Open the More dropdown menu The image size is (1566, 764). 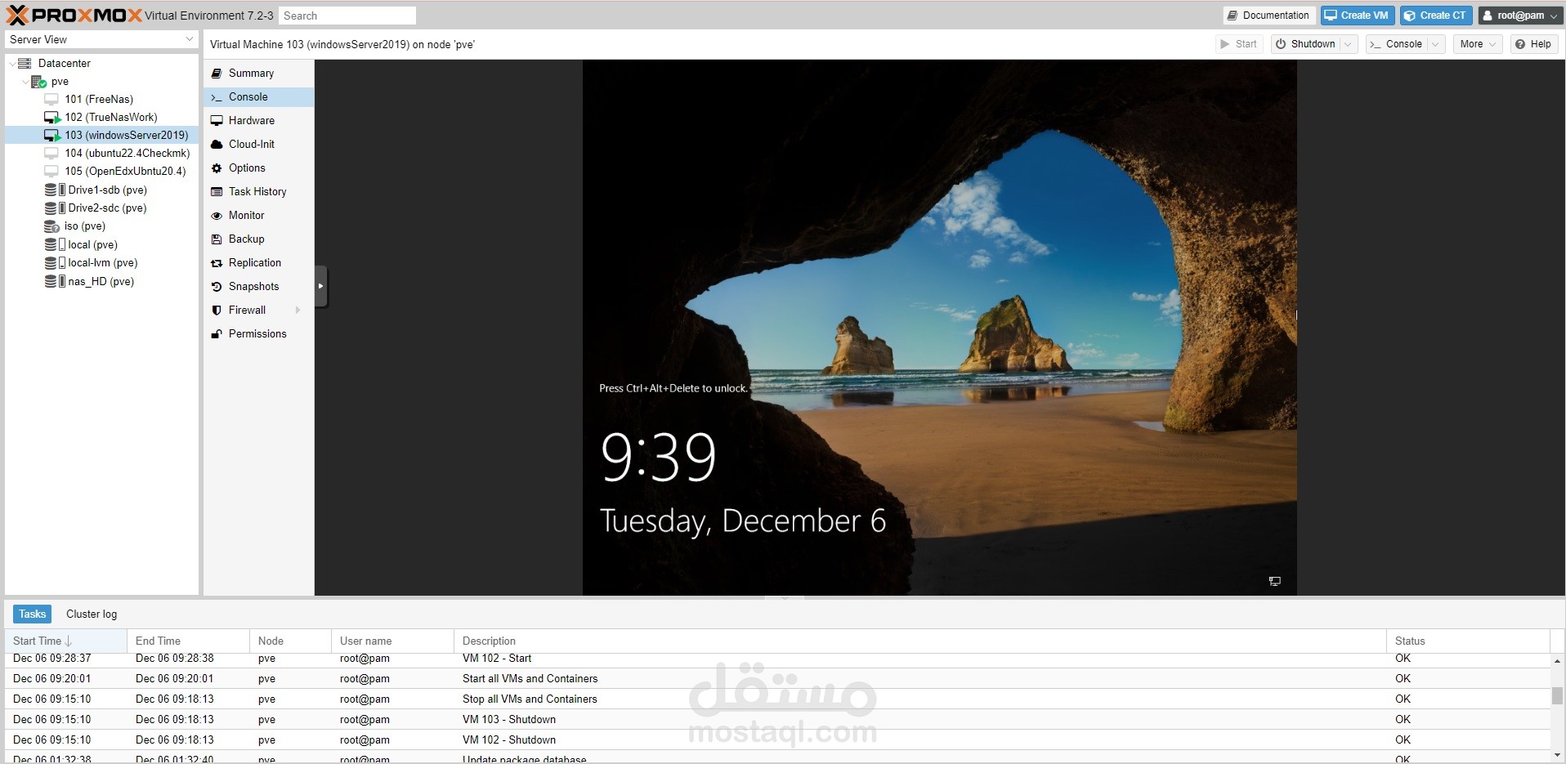coord(1477,44)
